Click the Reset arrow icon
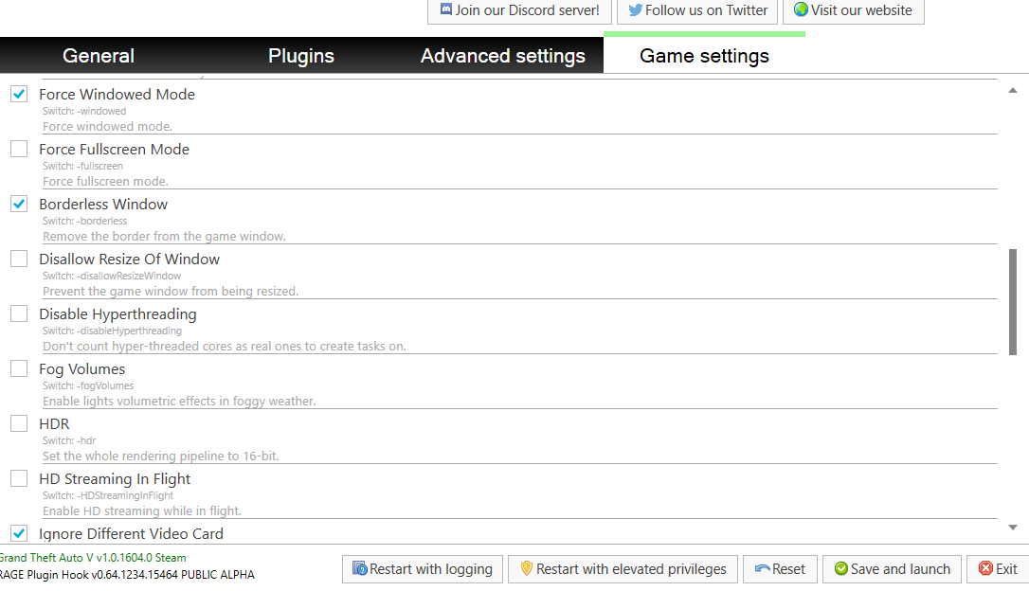This screenshot has width=1029, height=591. tap(762, 569)
